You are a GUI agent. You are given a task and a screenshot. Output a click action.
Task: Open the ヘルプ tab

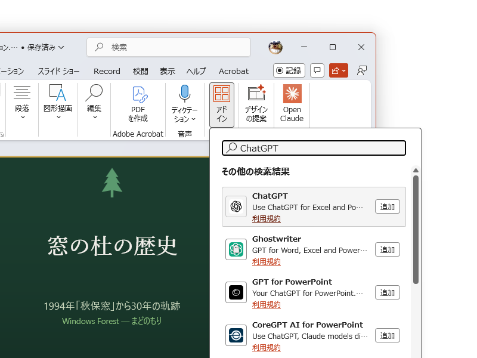[196, 71]
